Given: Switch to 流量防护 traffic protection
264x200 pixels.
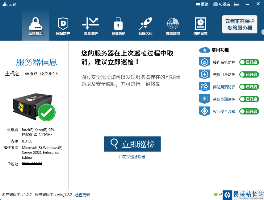Looking at the screenshot, I should 90,26.
